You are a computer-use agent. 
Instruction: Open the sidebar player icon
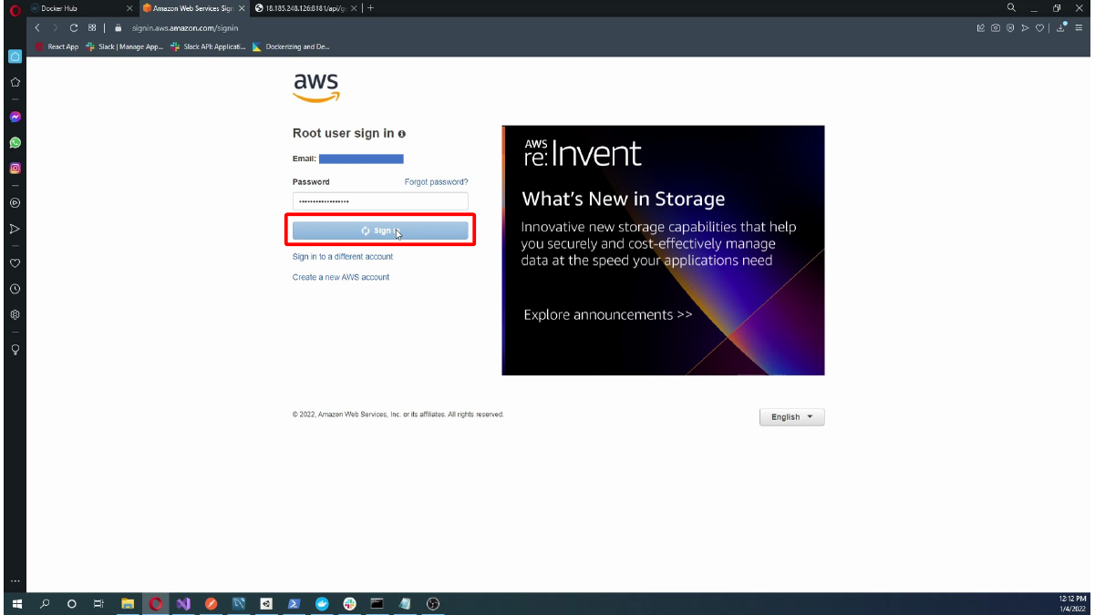(x=15, y=202)
